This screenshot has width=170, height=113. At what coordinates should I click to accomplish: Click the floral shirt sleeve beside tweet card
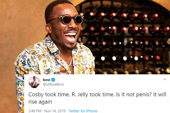click(19, 92)
